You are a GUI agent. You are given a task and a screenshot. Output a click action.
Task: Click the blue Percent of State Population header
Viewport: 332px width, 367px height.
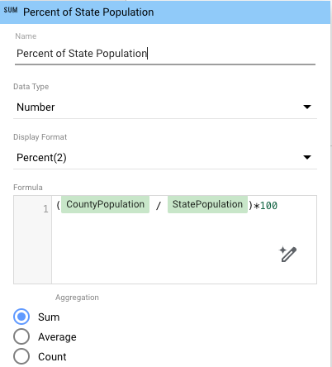pos(165,12)
